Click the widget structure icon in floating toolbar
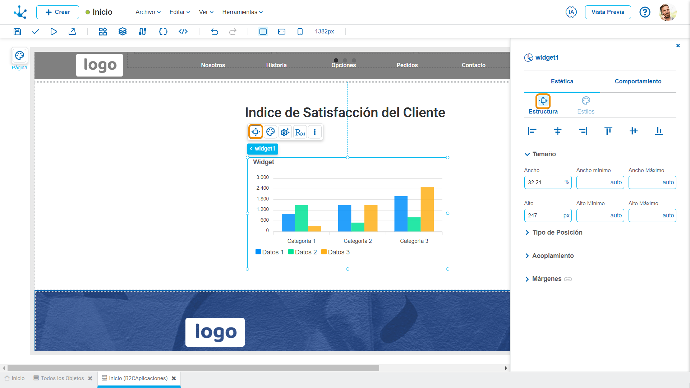Image resolution: width=690 pixels, height=388 pixels. pos(256,132)
